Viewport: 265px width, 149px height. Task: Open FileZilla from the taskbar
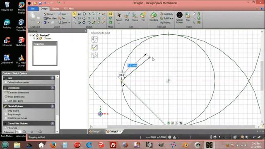113,145
